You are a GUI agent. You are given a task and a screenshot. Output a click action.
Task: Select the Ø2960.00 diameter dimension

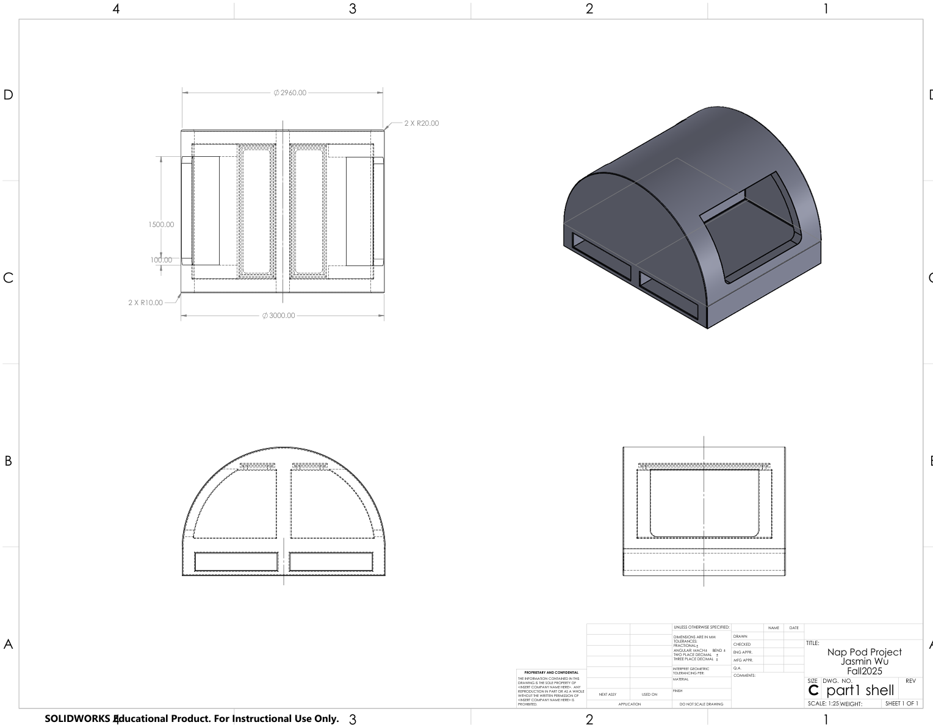pos(290,93)
